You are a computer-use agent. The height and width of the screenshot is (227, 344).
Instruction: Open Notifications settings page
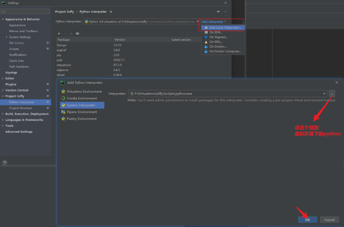18,55
